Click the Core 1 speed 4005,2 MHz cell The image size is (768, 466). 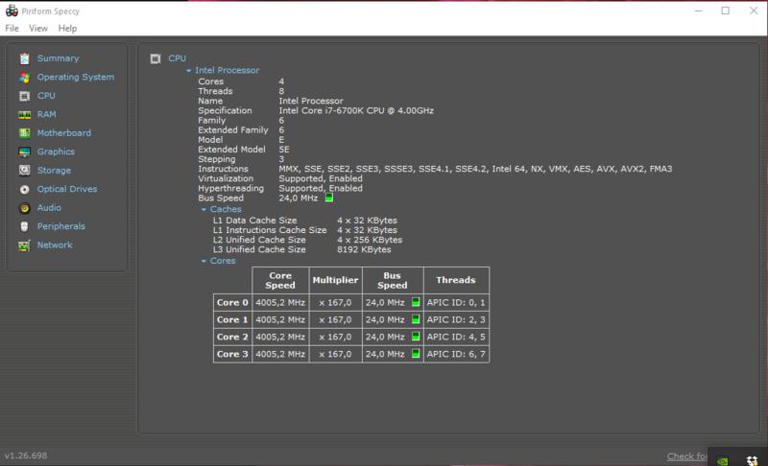click(280, 319)
